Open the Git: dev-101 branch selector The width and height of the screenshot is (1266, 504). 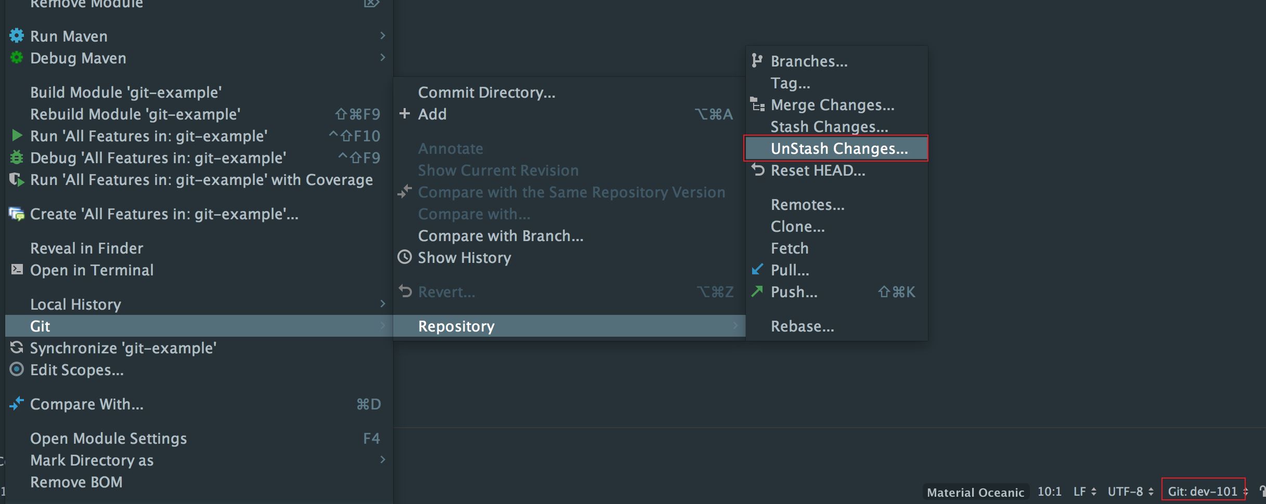1202,492
